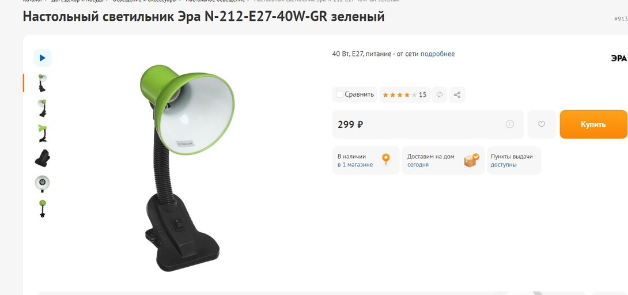Screen dimensions: 628x295
Task: Open the price info circle icon
Action: tap(509, 124)
